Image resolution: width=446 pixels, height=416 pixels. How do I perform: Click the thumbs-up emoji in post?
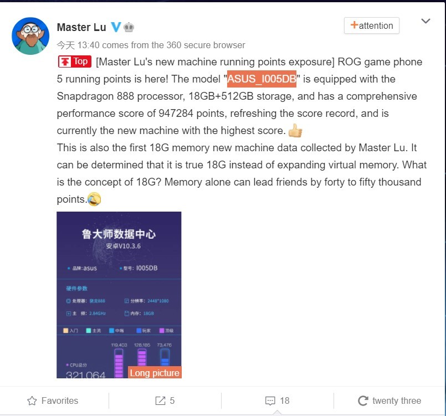coord(295,131)
